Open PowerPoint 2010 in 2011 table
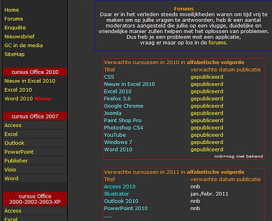The image size is (272, 221). pos(126,209)
